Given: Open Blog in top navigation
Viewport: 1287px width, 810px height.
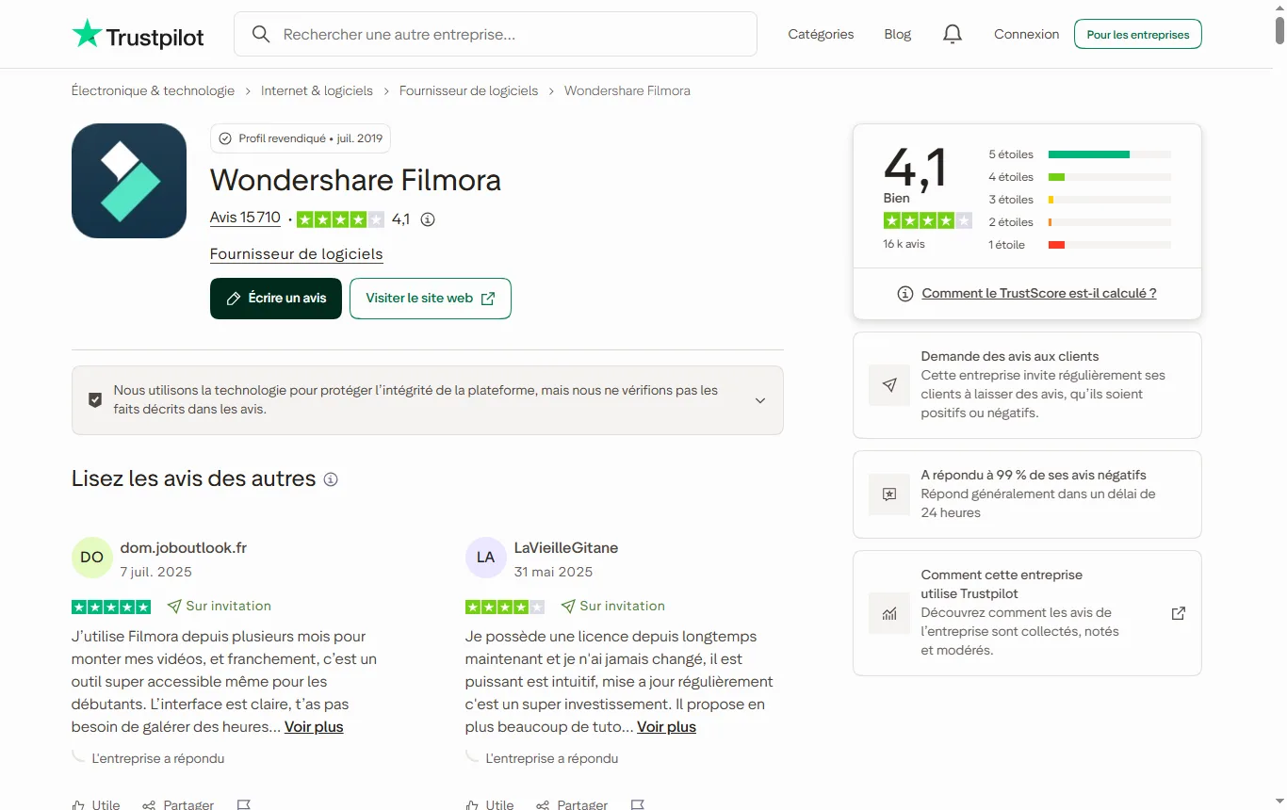Looking at the screenshot, I should (x=898, y=35).
